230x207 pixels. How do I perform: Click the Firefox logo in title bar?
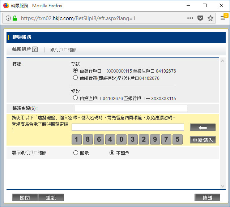[6, 5]
